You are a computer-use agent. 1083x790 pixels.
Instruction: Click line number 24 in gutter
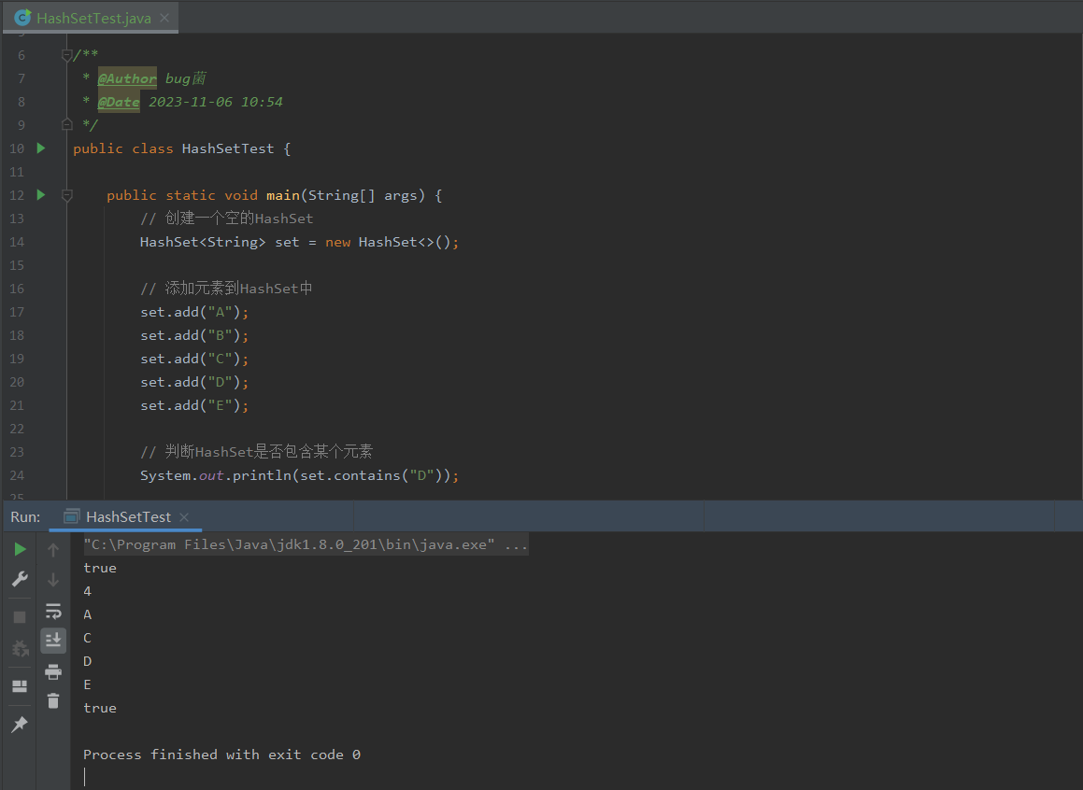17,476
